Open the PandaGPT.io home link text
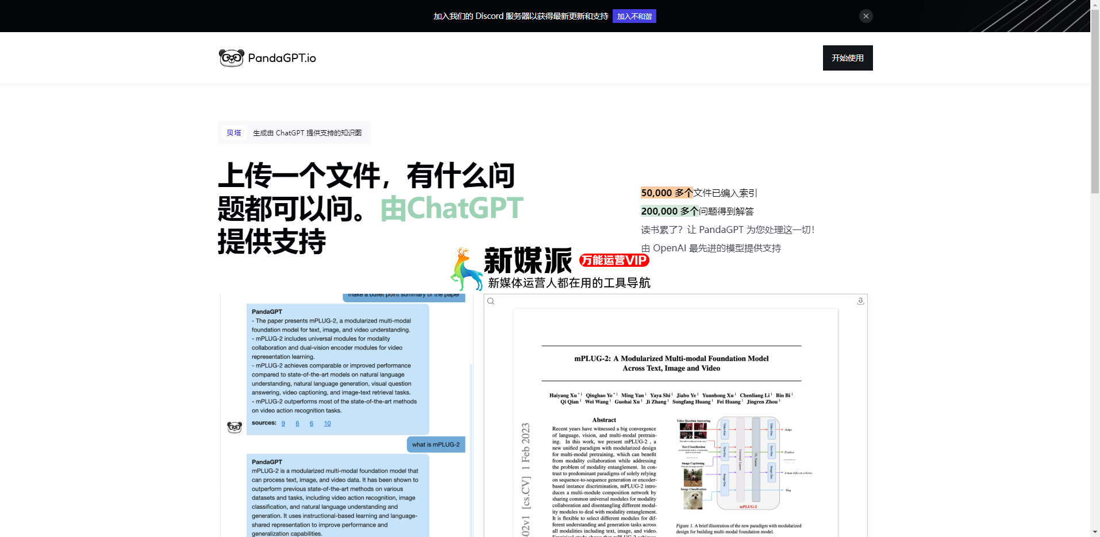Image resolution: width=1100 pixels, height=537 pixels. (282, 58)
